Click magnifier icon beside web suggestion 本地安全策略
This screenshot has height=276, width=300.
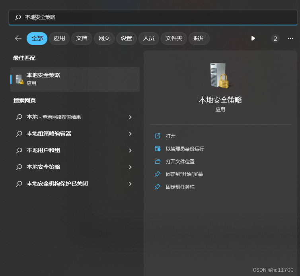tap(19, 167)
